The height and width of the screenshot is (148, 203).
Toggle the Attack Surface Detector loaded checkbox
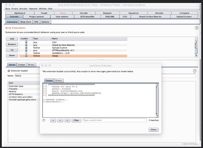coord(26,45)
